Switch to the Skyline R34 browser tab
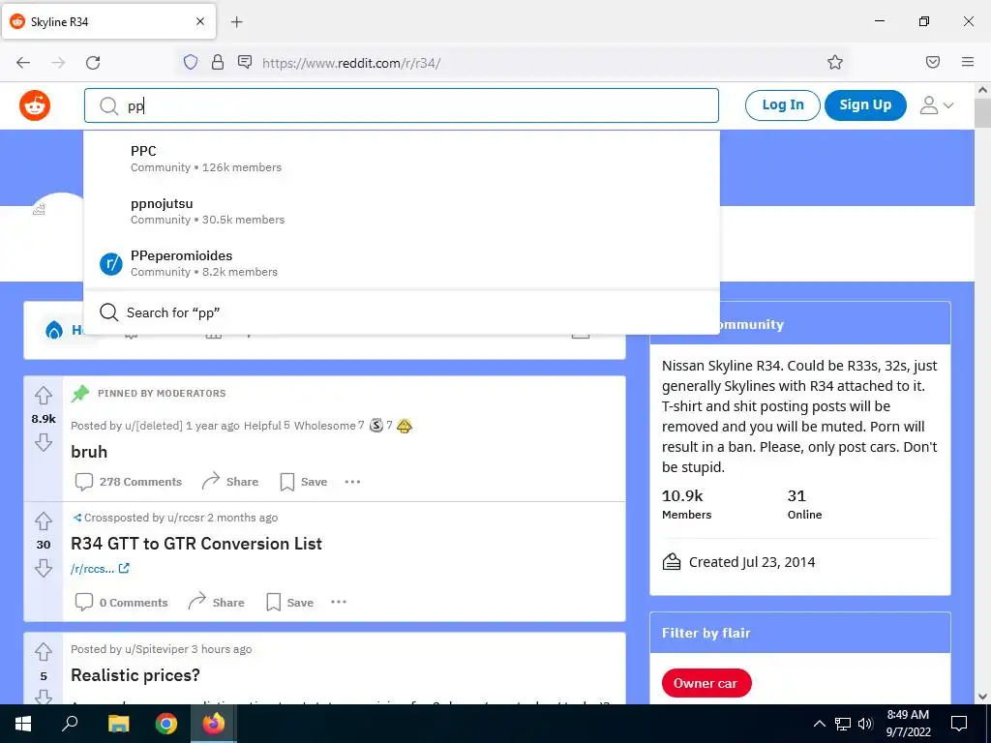The width and height of the screenshot is (991, 743). (108, 22)
